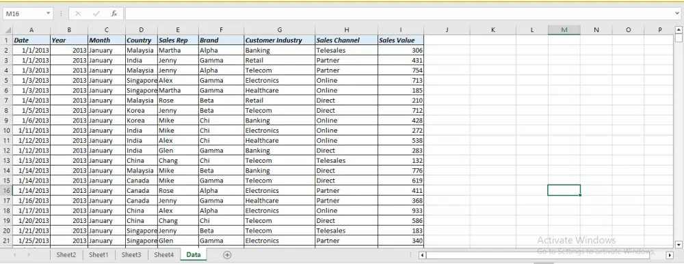Click sales value 586

[400, 221]
